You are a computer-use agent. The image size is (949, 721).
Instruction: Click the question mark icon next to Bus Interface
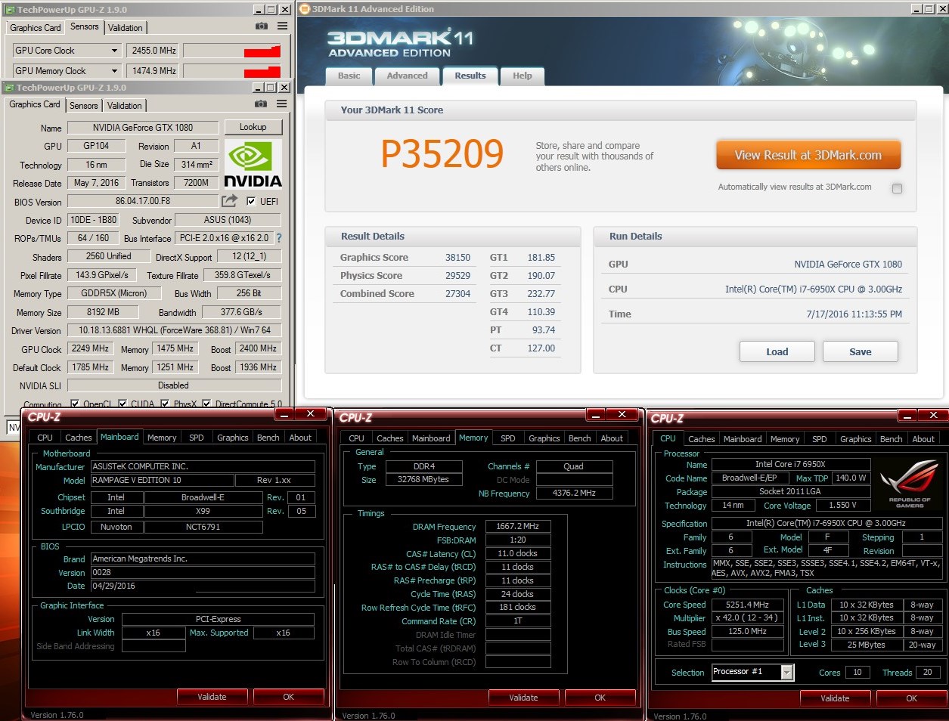[279, 238]
